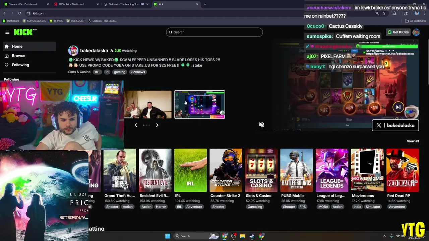
Task: Switch to Stake.us browser tab
Action: click(126, 4)
